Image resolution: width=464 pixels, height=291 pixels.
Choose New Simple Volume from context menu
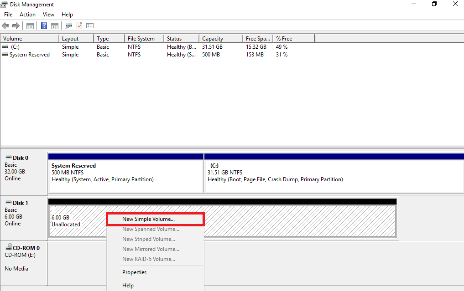(148, 219)
